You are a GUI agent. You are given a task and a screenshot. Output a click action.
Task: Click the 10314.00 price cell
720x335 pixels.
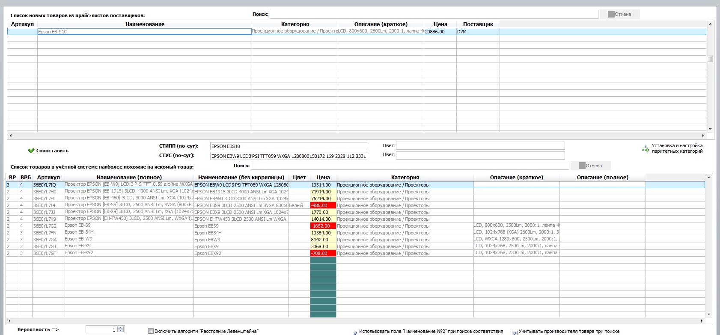(323, 185)
